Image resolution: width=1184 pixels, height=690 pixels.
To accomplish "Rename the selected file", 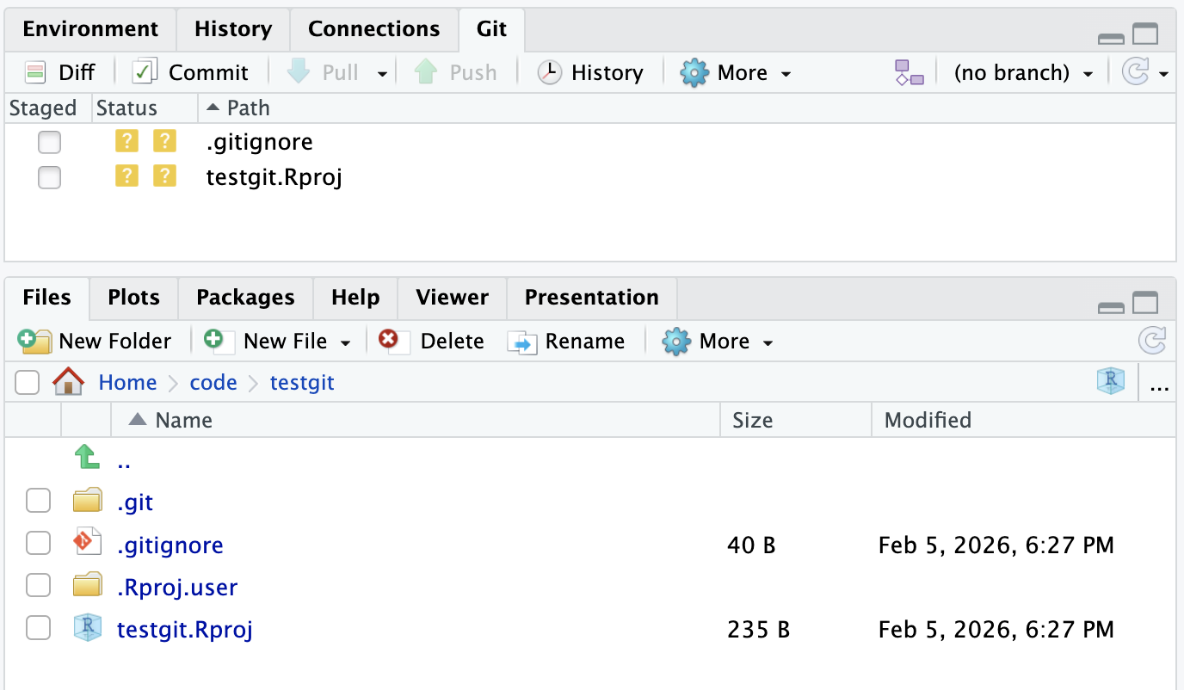I will pyautogui.click(x=566, y=341).
